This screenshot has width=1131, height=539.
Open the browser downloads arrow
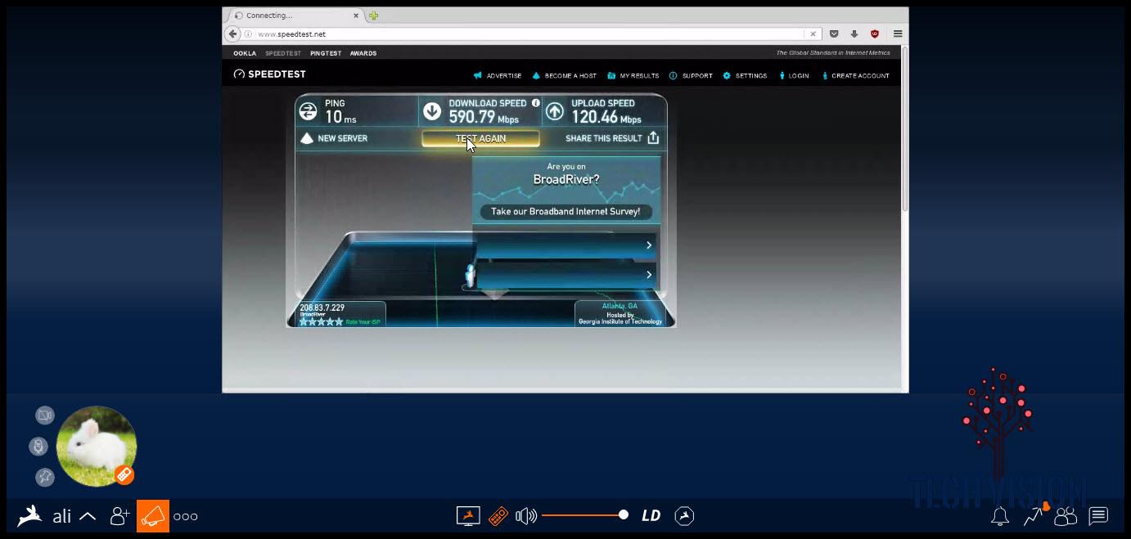click(x=854, y=34)
